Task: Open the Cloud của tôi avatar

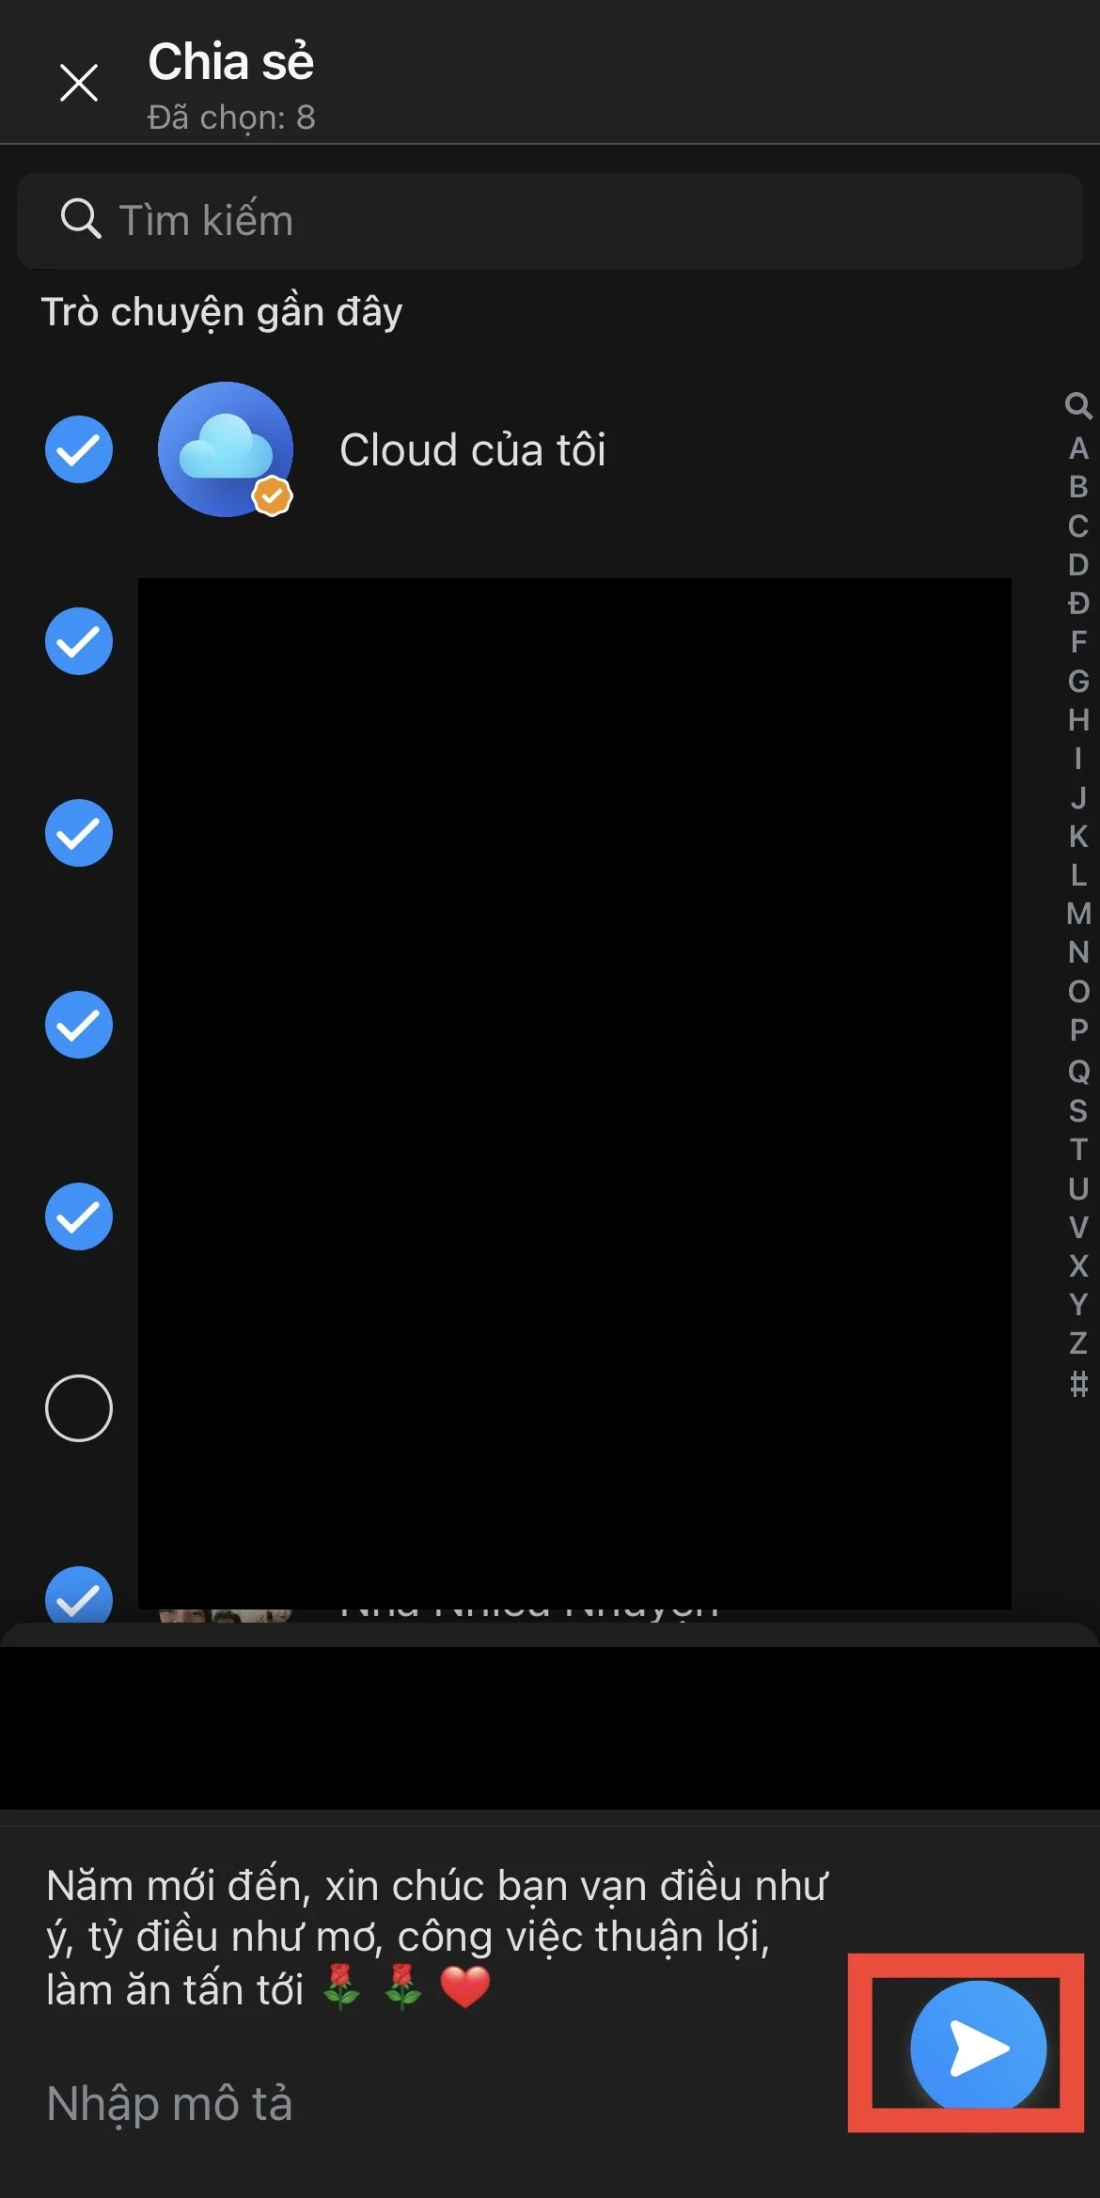Action: pos(226,449)
